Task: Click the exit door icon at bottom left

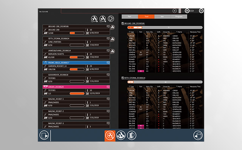Action: [44, 135]
